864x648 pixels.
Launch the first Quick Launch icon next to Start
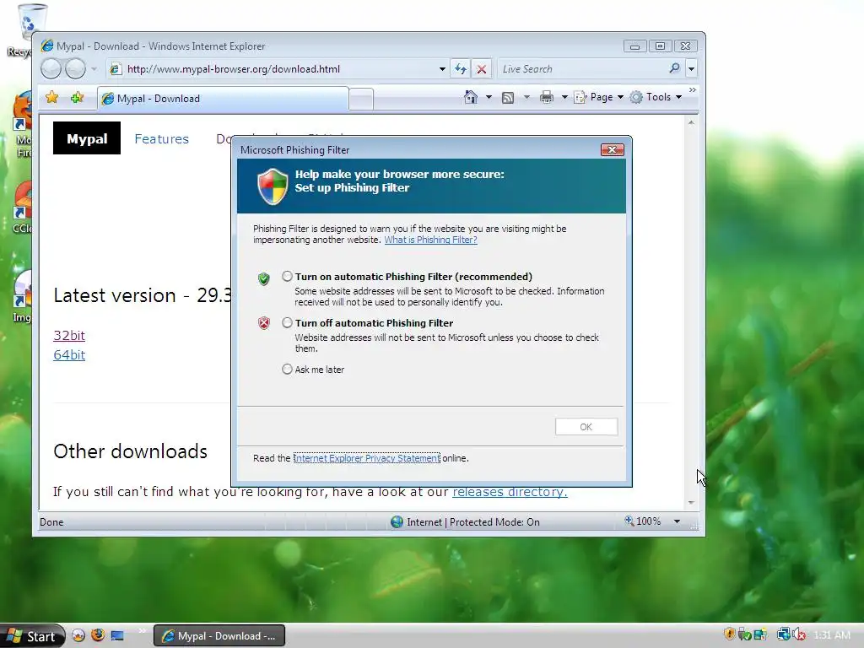pos(78,635)
